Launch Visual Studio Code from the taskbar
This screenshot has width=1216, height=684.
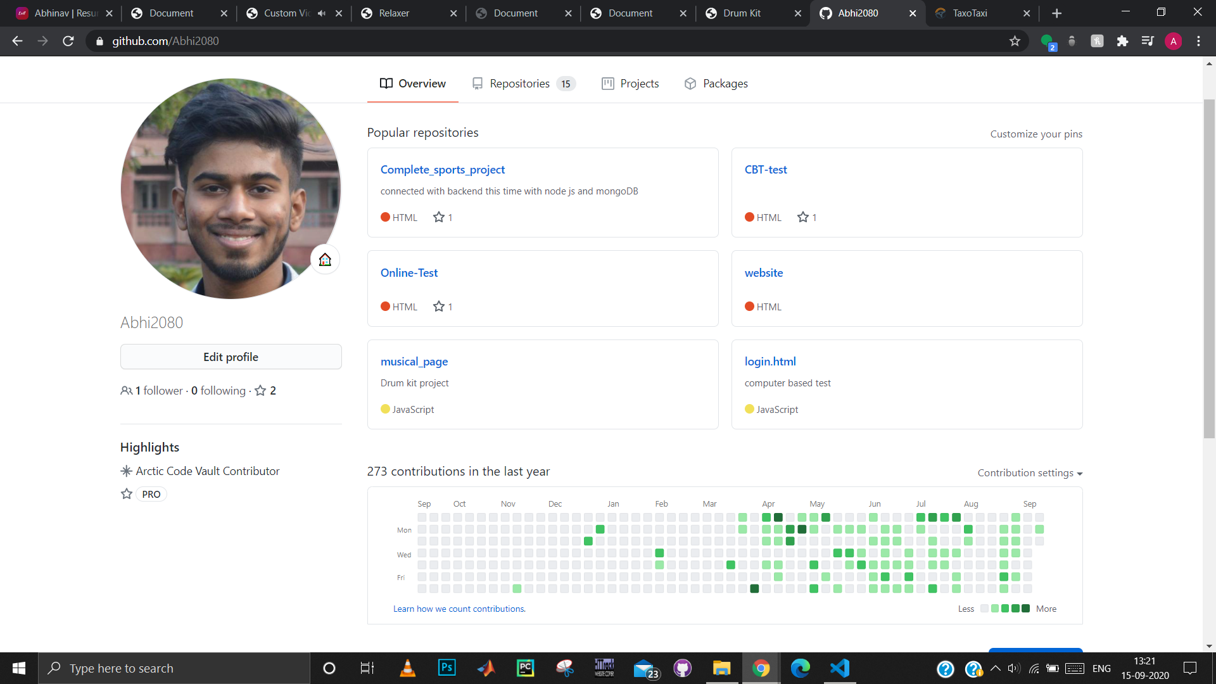[x=839, y=668]
